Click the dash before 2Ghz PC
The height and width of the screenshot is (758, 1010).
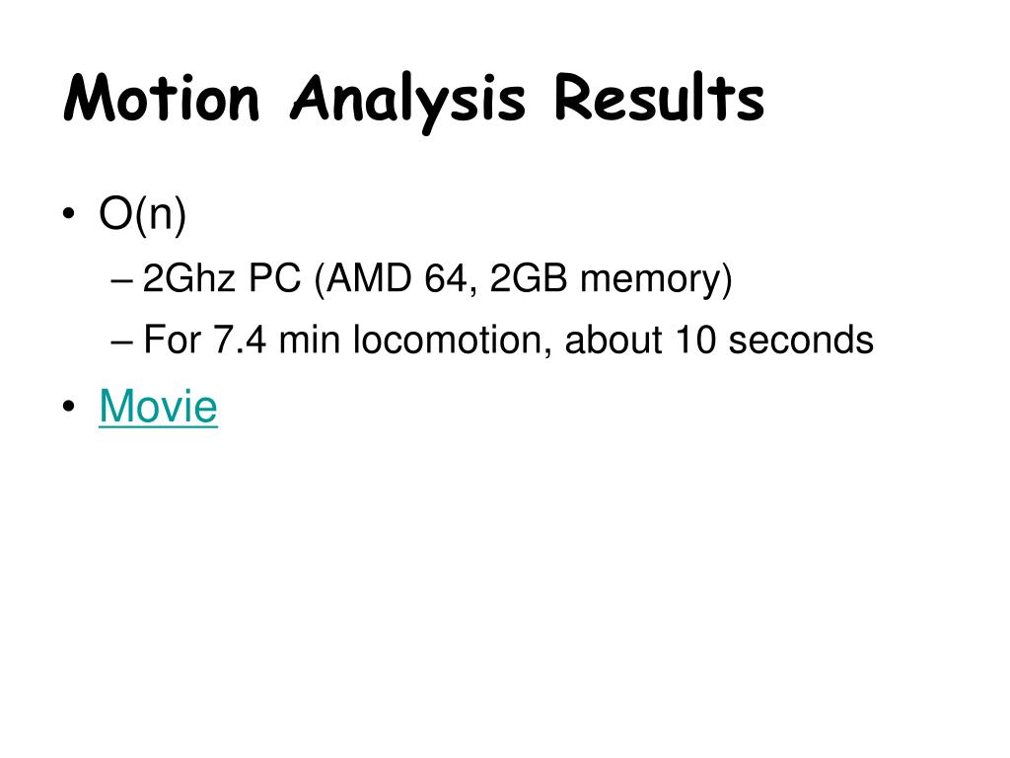coord(121,281)
